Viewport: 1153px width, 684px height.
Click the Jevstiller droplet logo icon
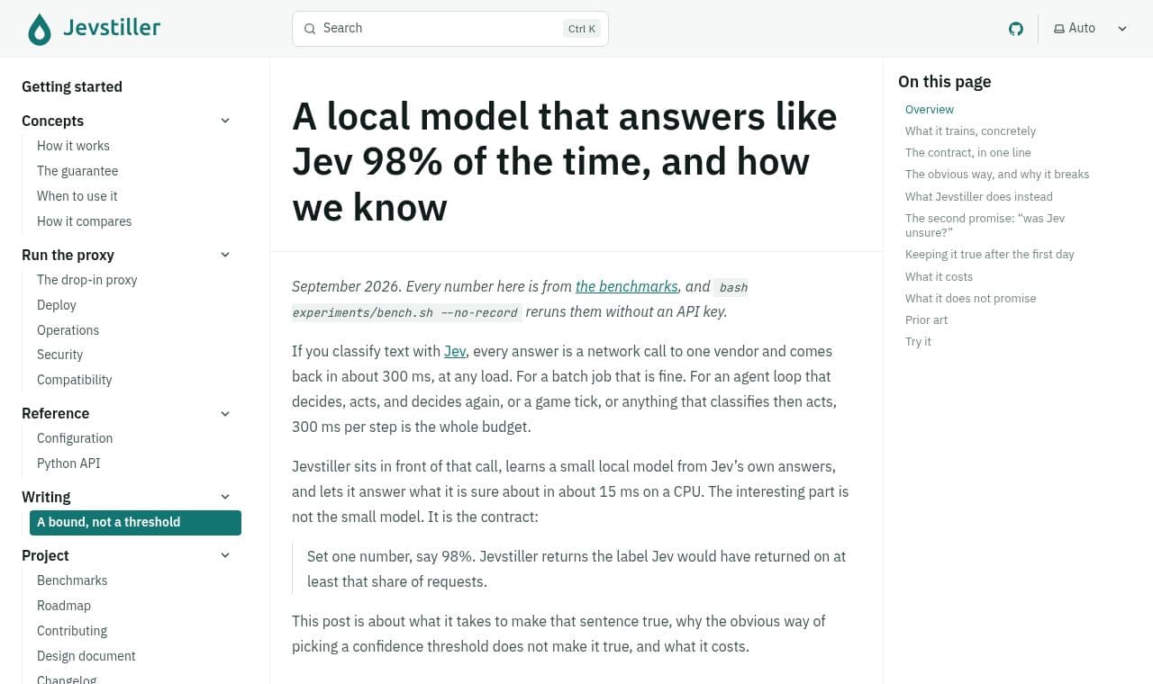click(x=40, y=29)
